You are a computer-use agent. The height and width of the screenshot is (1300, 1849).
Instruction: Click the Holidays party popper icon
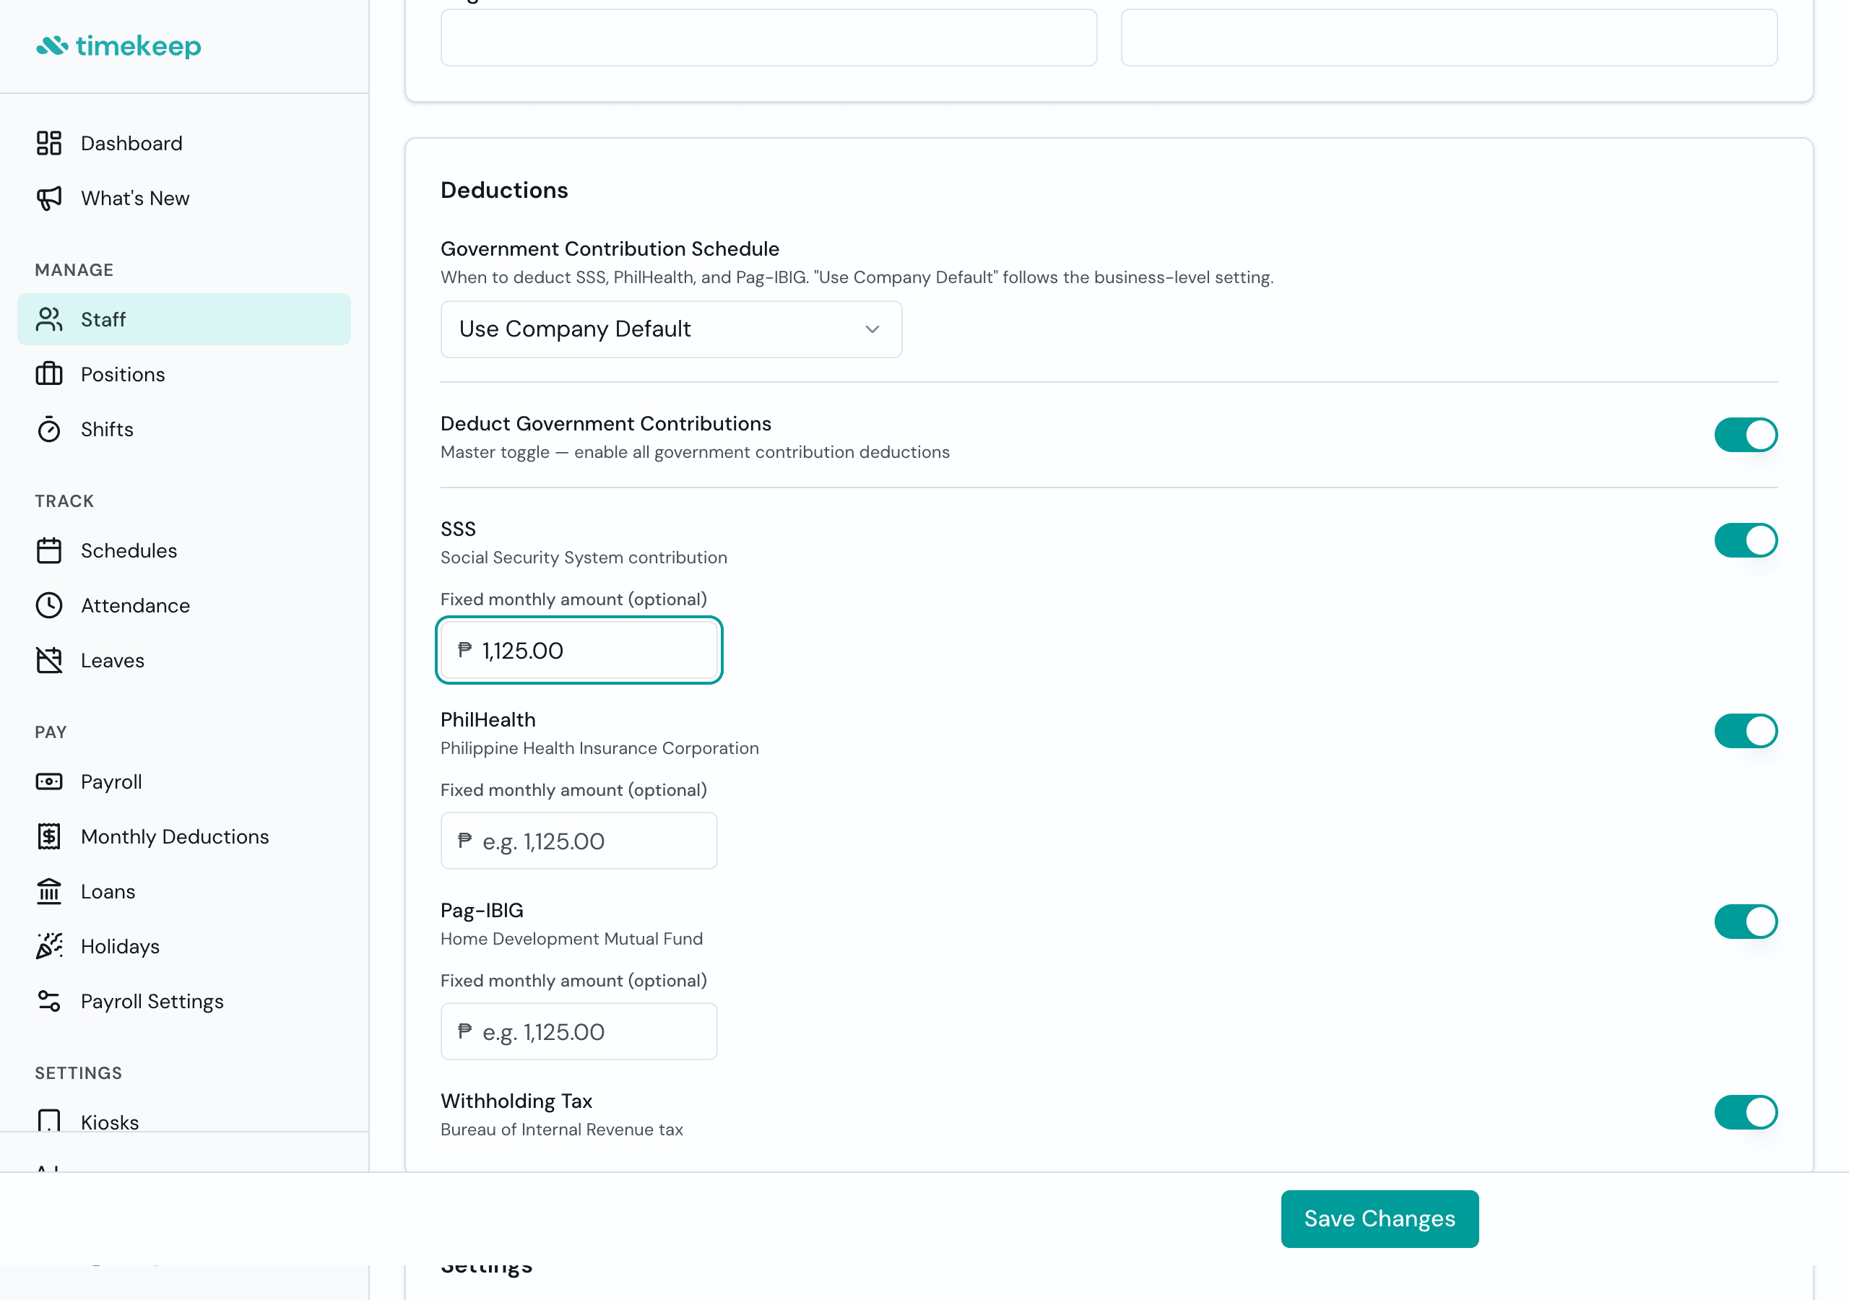coord(49,946)
